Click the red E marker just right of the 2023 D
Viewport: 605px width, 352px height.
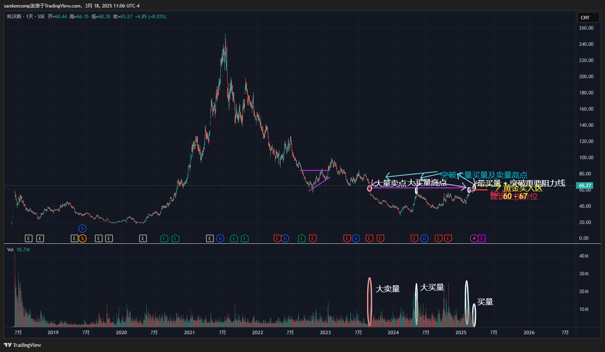(369, 238)
